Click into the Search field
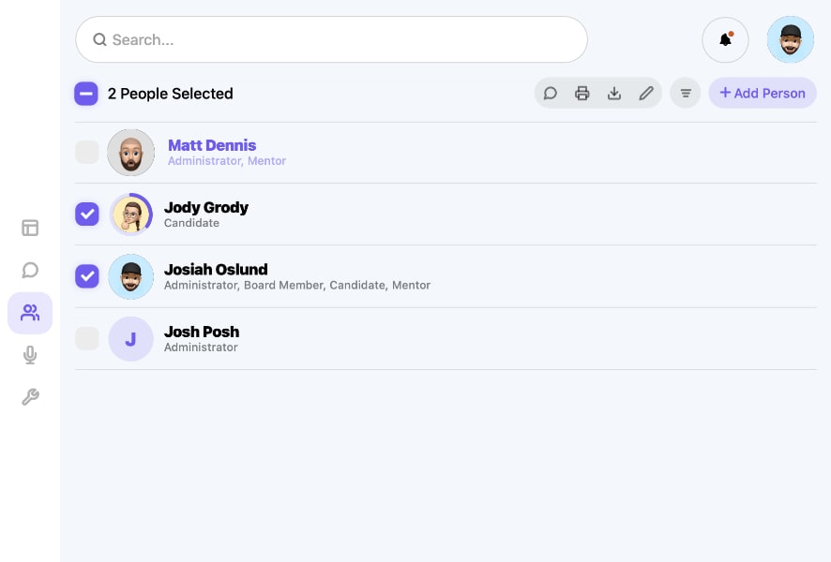This screenshot has height=562, width=831. 332,39
